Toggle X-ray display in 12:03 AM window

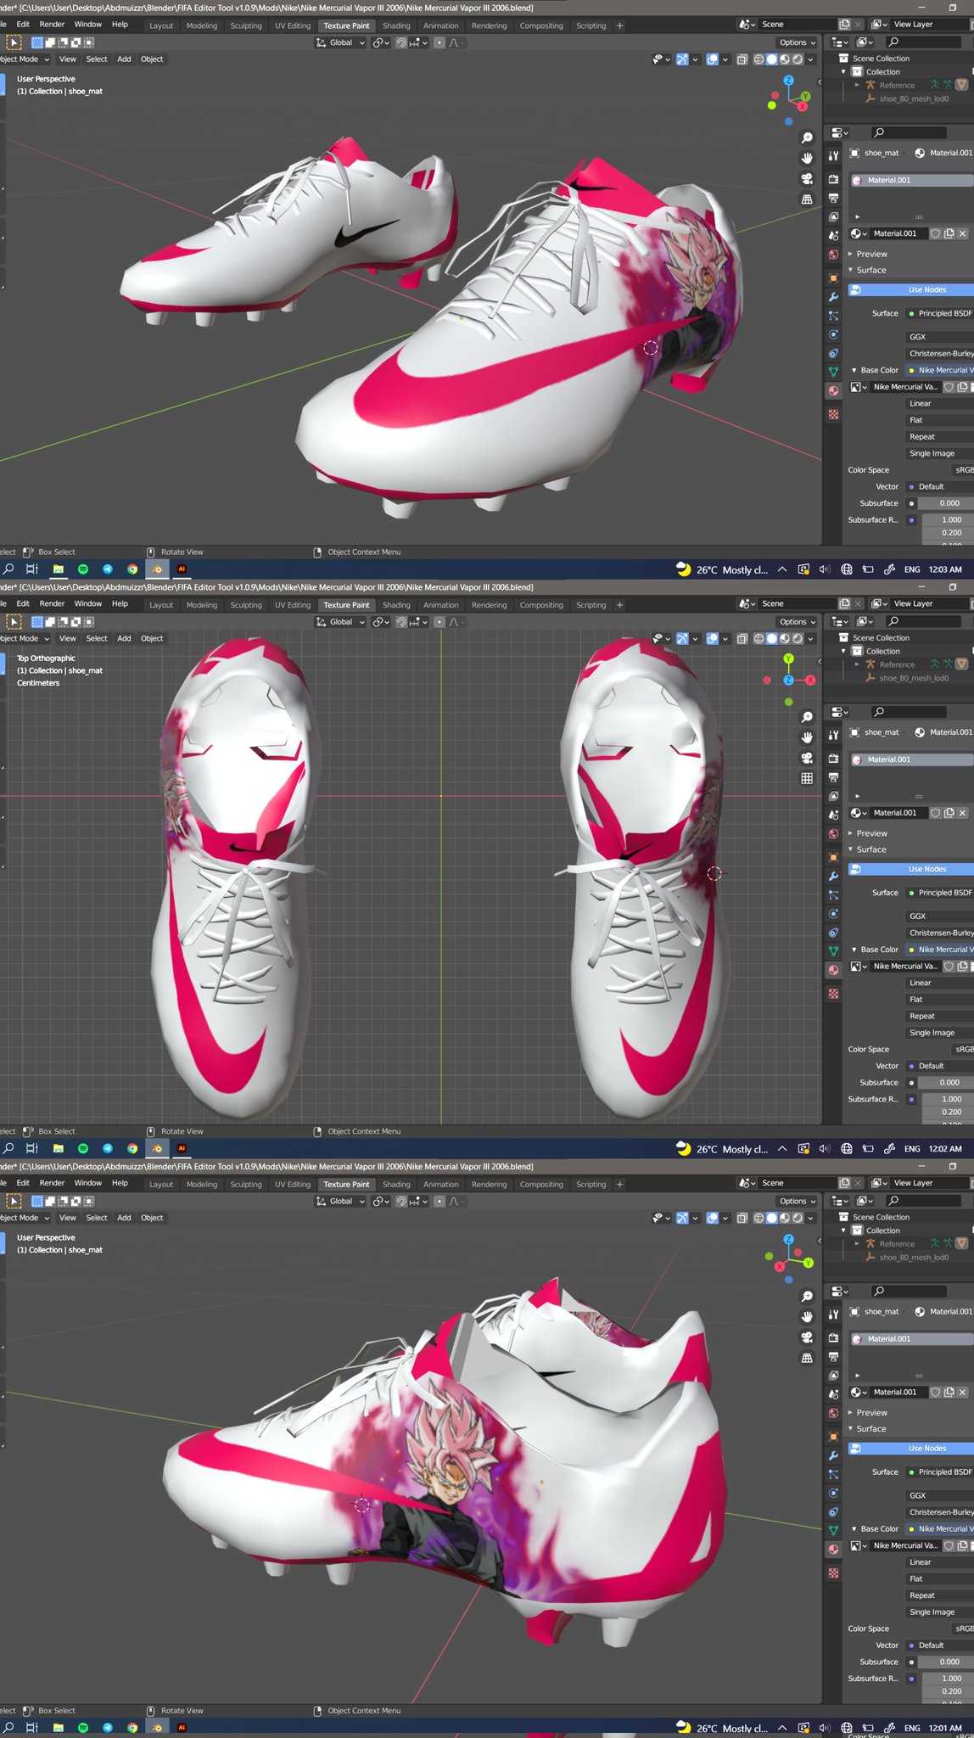point(742,59)
